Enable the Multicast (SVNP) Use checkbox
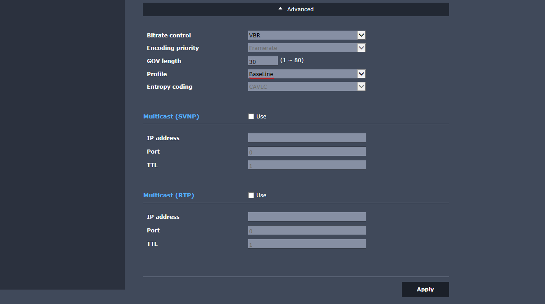This screenshot has height=304, width=545. [251, 117]
